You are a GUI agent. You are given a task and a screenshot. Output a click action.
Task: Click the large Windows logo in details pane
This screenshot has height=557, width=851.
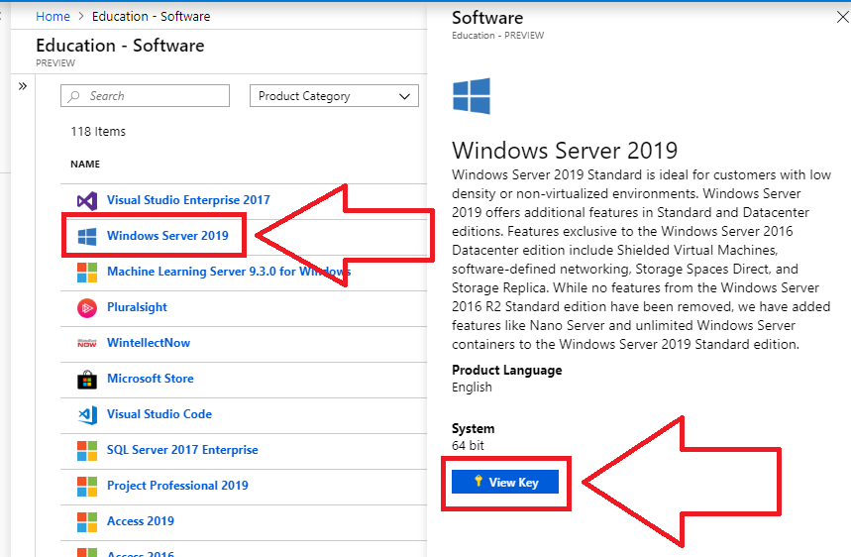(472, 96)
